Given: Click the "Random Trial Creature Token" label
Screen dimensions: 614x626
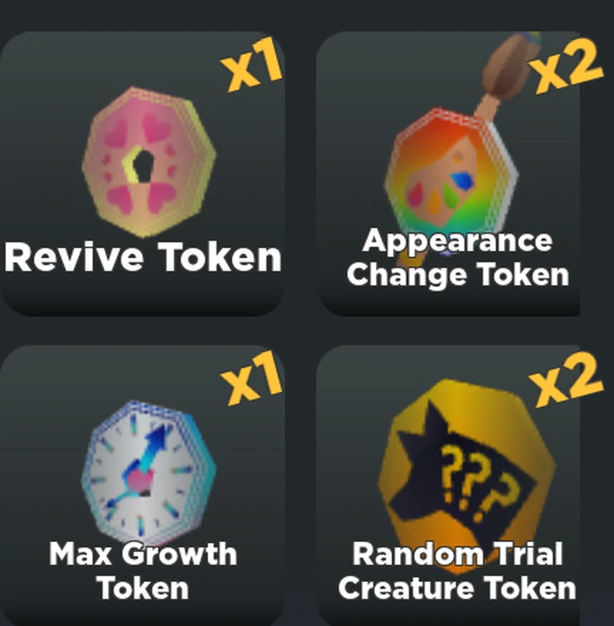Looking at the screenshot, I should [x=457, y=570].
